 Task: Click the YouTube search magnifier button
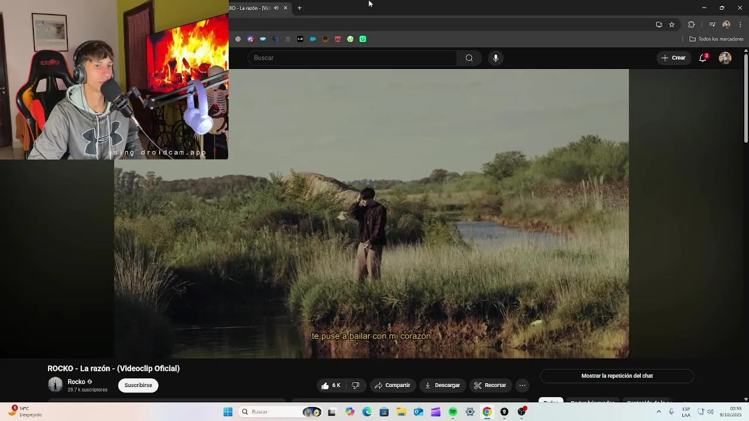(x=469, y=58)
